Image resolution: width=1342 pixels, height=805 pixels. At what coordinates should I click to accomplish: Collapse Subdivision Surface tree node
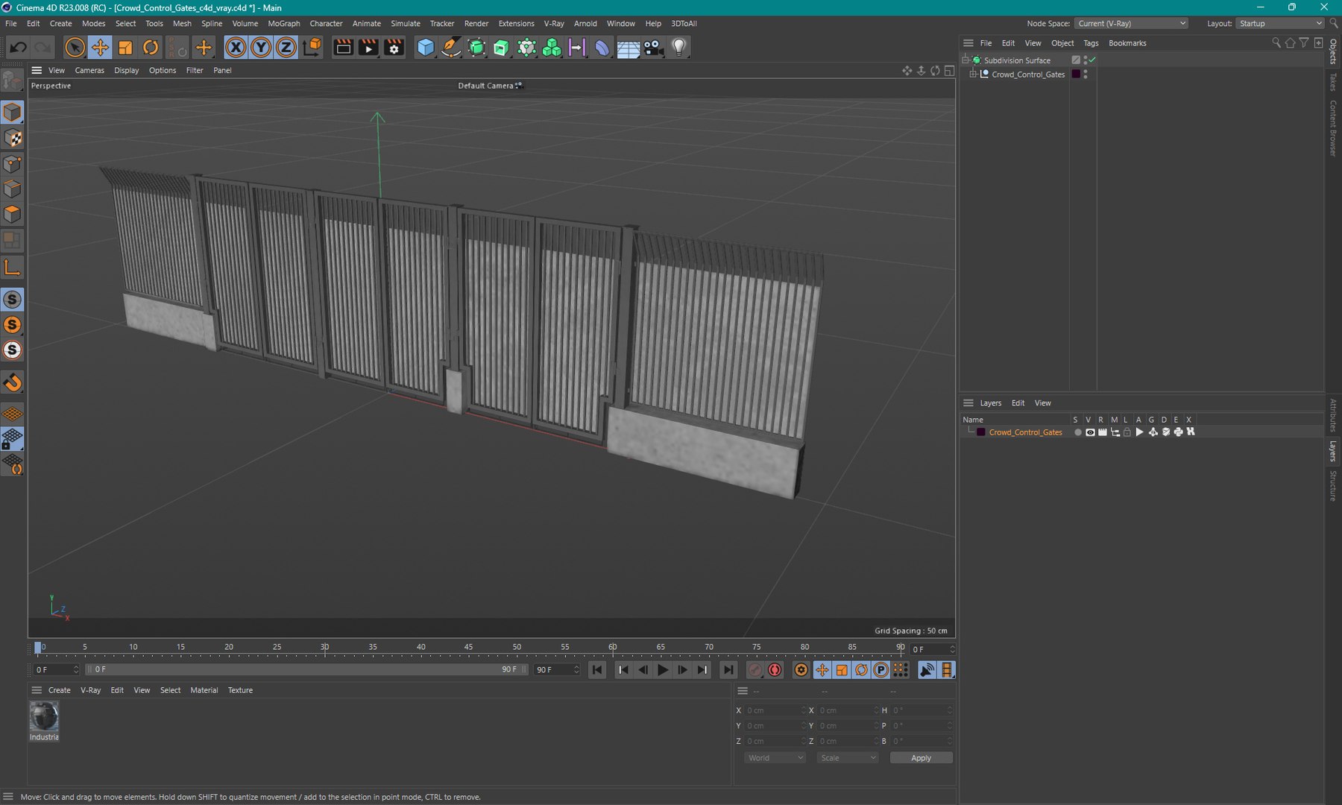(965, 60)
